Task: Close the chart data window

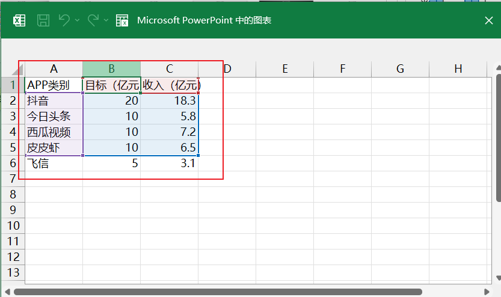Action: [x=488, y=20]
